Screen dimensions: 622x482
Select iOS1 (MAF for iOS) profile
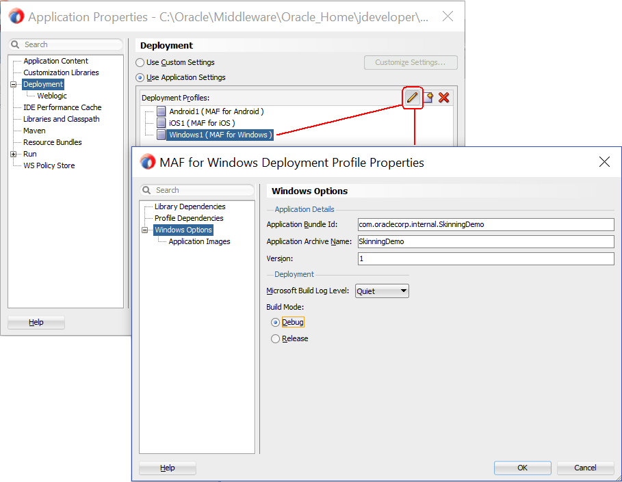click(x=202, y=123)
